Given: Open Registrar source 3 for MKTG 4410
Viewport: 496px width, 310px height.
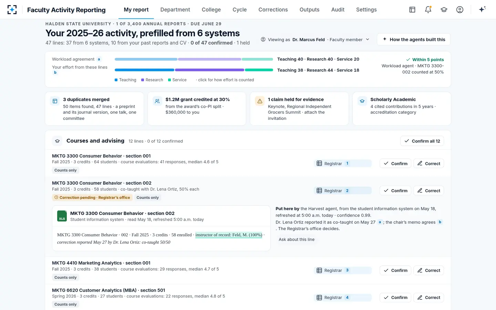Looking at the screenshot, I should coord(343,270).
